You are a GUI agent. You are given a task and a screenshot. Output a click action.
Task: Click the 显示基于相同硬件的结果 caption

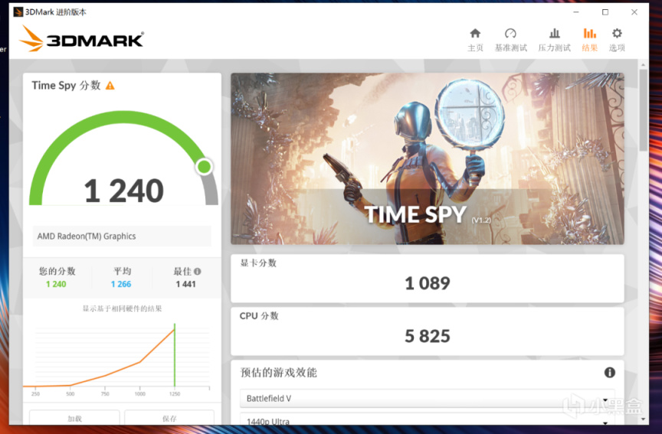click(x=122, y=308)
